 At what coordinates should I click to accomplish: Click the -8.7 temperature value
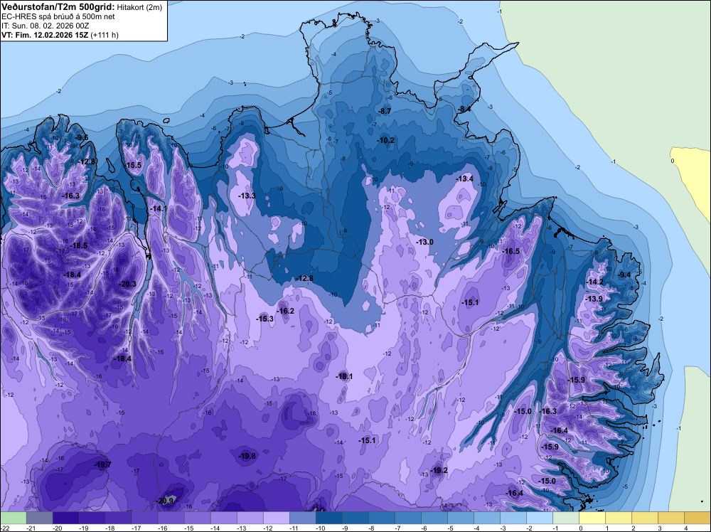click(x=385, y=111)
